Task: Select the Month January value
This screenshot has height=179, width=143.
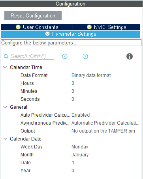Action: [x=80, y=155]
